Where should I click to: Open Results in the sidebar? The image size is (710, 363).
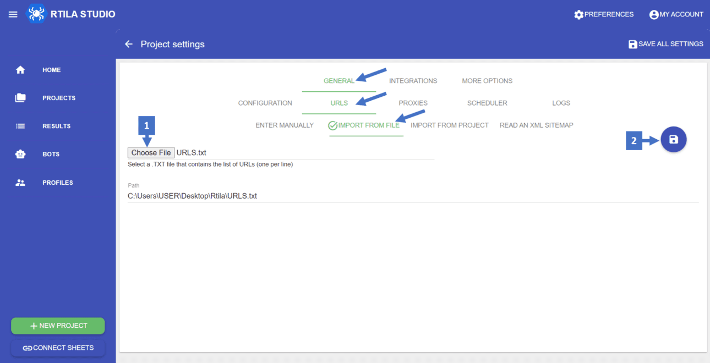click(x=58, y=126)
